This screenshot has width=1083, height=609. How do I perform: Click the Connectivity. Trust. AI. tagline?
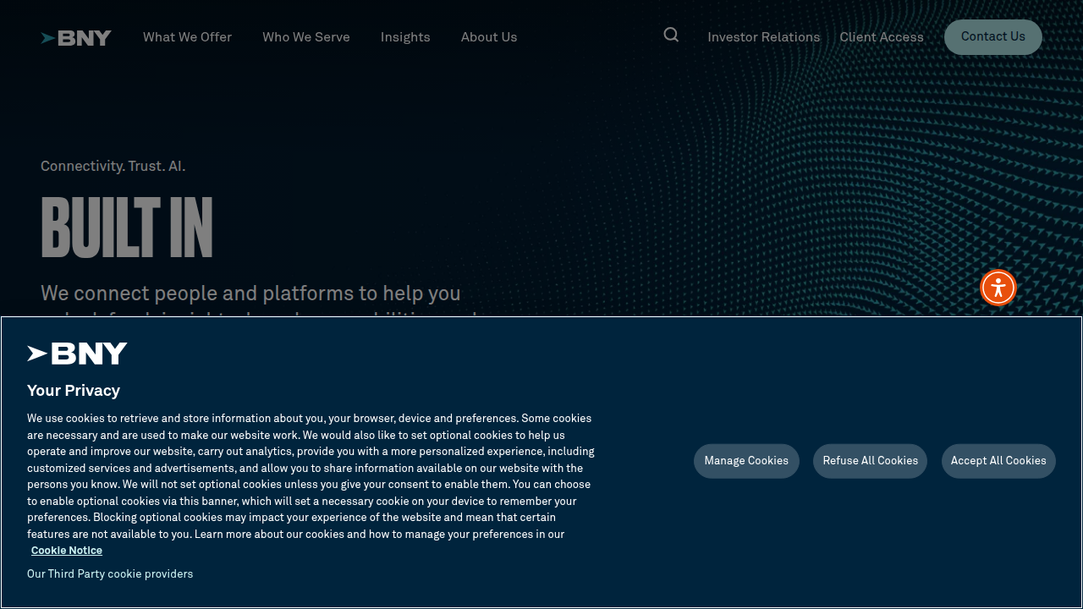pos(113,166)
